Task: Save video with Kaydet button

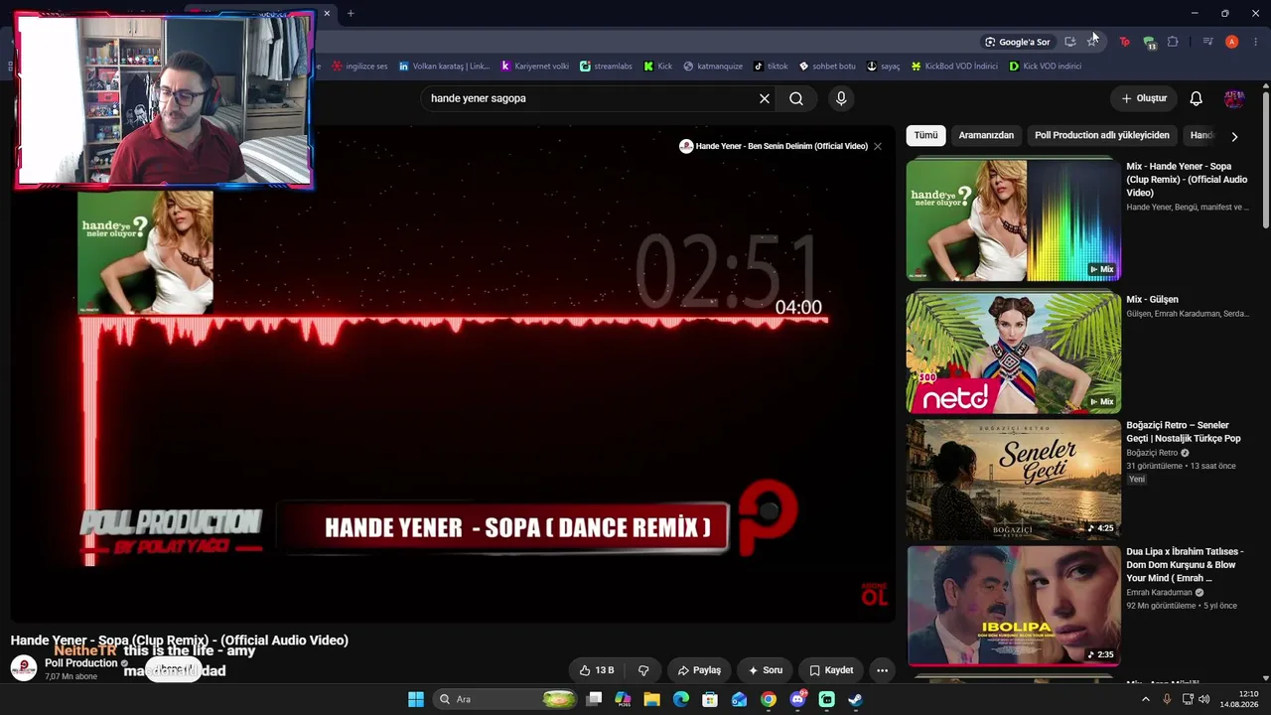Action: pos(831,670)
